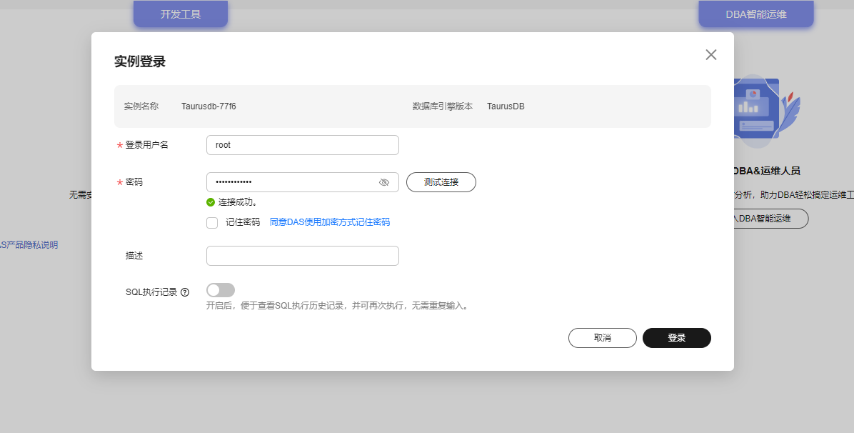This screenshot has width=854, height=433.
Task: Toggle the SQL执行记录 switch on
Action: tap(221, 290)
